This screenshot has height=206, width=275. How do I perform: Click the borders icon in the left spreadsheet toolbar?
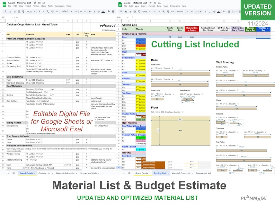coord(113,11)
